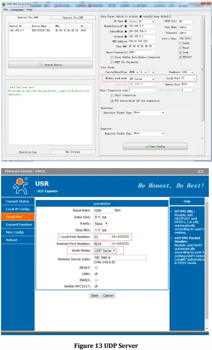Click the DNS Address field

141,41
